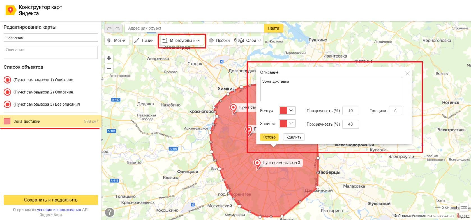This screenshot has width=471, height=220.
Task: Open Yandex Условия использования map link
Action: pyautogui.click(x=433, y=216)
